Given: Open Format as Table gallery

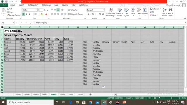Looking at the screenshot, I should tap(120, 12).
